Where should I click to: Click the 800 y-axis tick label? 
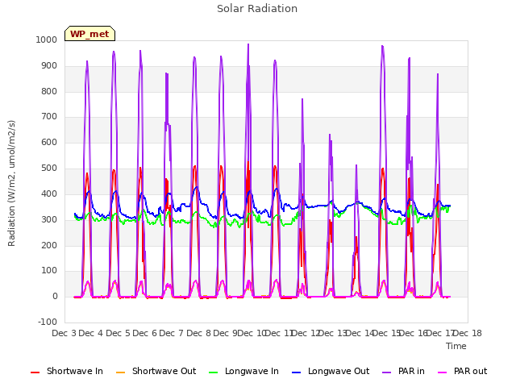(x=49, y=91)
